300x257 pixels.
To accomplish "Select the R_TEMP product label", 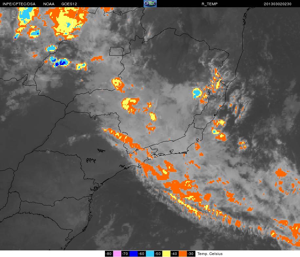I will coord(210,4).
